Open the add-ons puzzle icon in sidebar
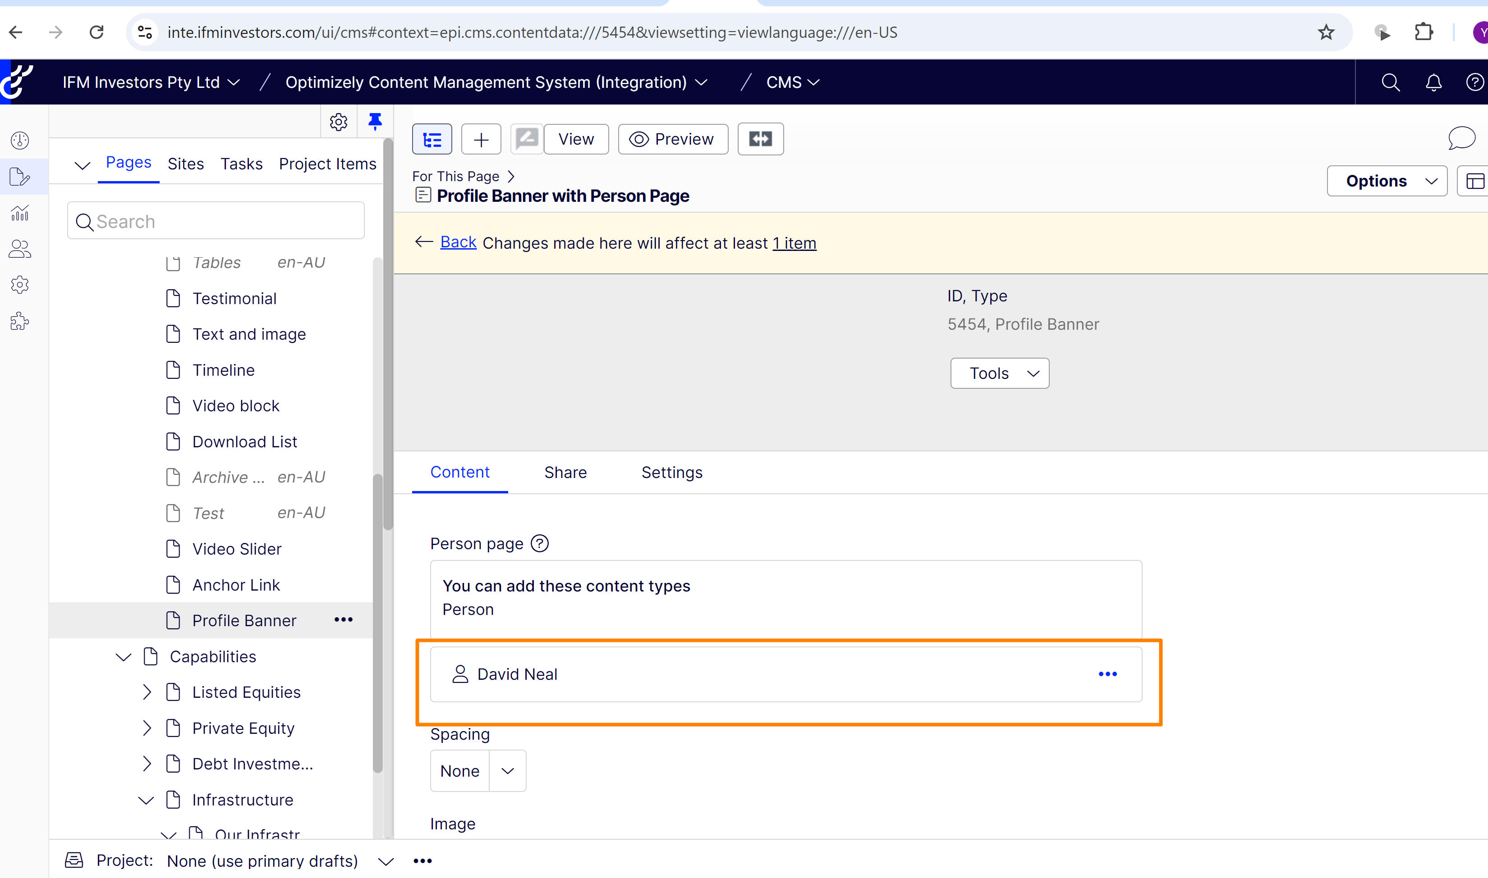1488x878 pixels. click(20, 321)
